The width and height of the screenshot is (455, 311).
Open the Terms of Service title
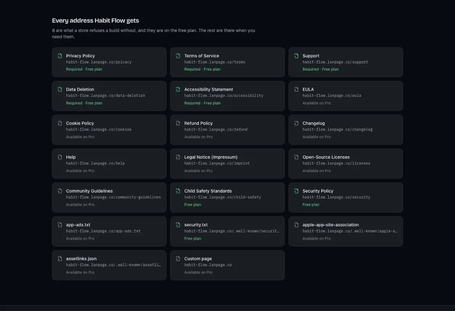click(202, 56)
